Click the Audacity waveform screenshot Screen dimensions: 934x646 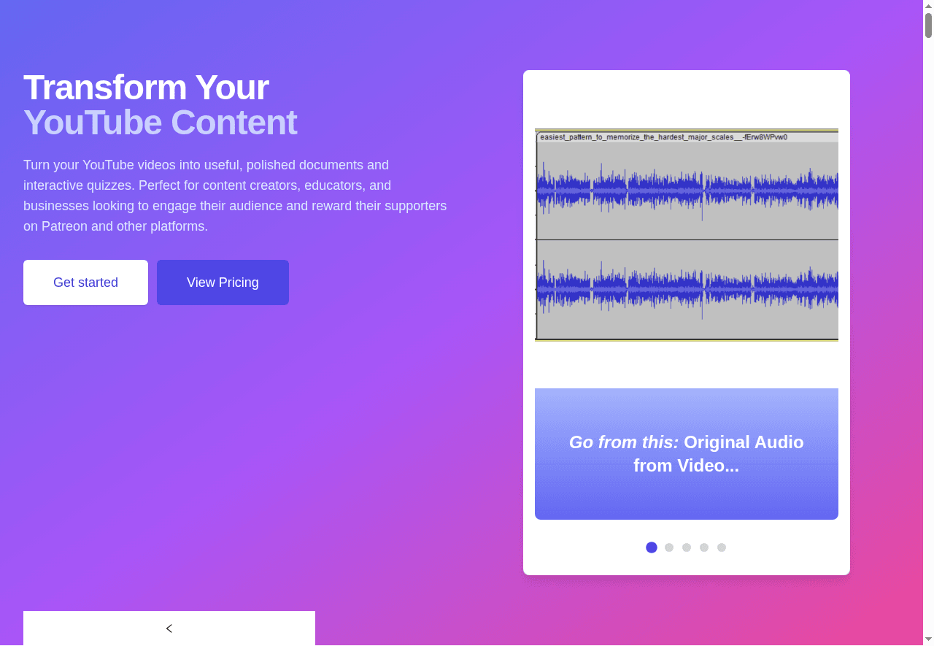pos(687,234)
